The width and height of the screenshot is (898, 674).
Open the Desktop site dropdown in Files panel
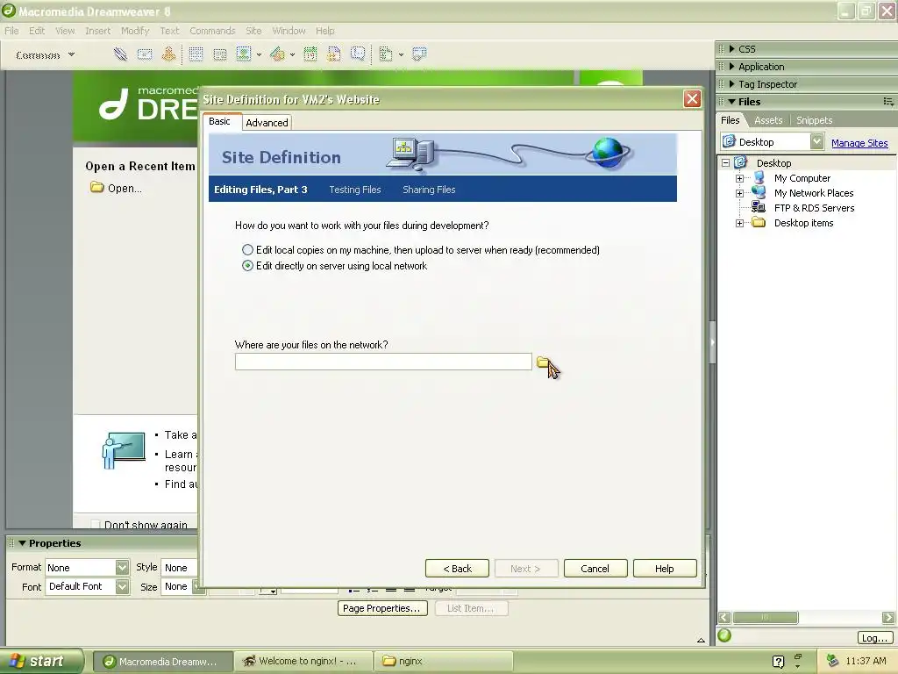816,141
